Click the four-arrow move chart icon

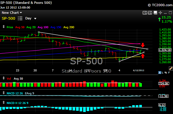coord(160,13)
